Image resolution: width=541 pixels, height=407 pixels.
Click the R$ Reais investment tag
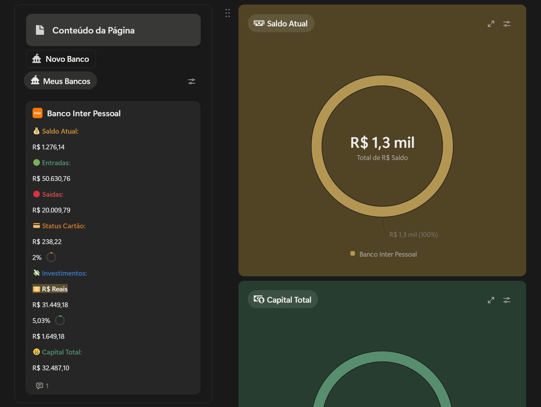click(x=50, y=289)
